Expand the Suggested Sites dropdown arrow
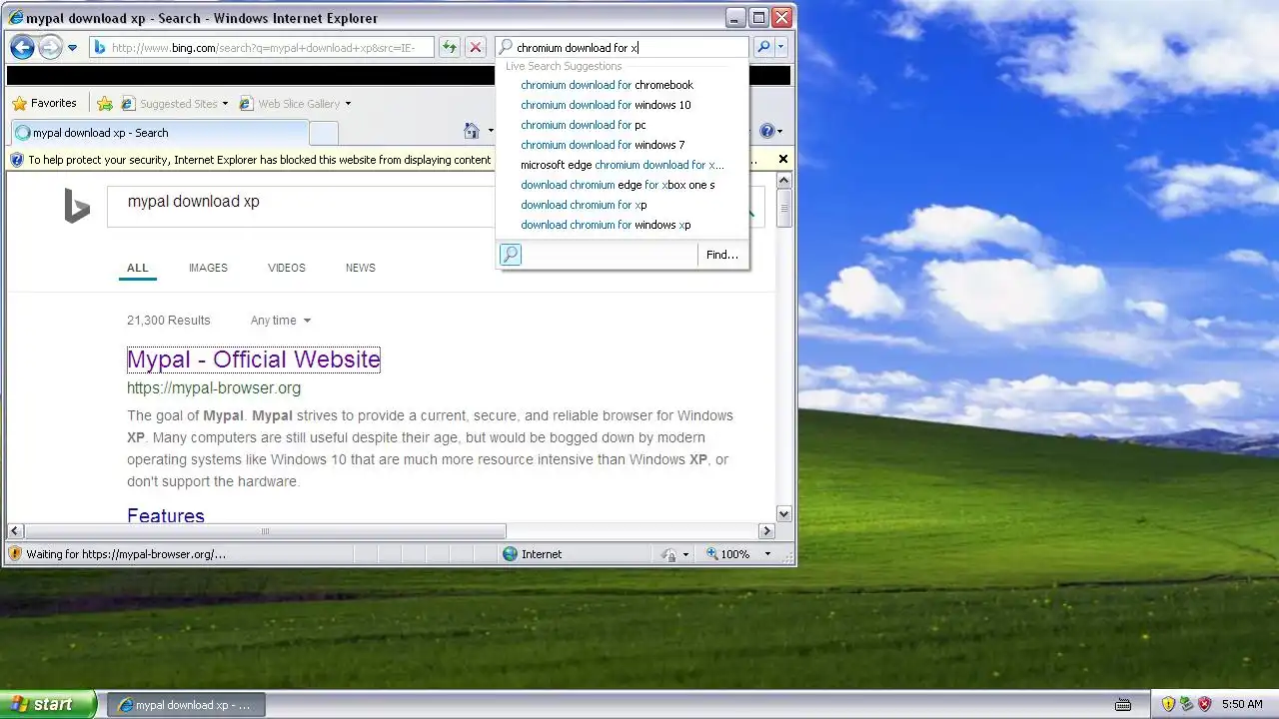Screen dimensions: 1279x719 [225, 104]
